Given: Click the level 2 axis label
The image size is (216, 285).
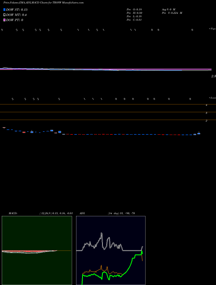Looking at the screenshot, I should click(x=206, y=120).
